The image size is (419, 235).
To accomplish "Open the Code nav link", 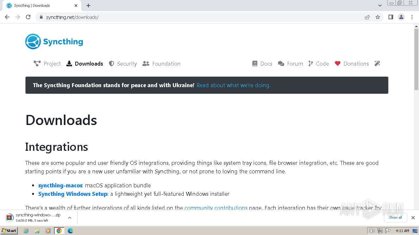I will click(319, 64).
